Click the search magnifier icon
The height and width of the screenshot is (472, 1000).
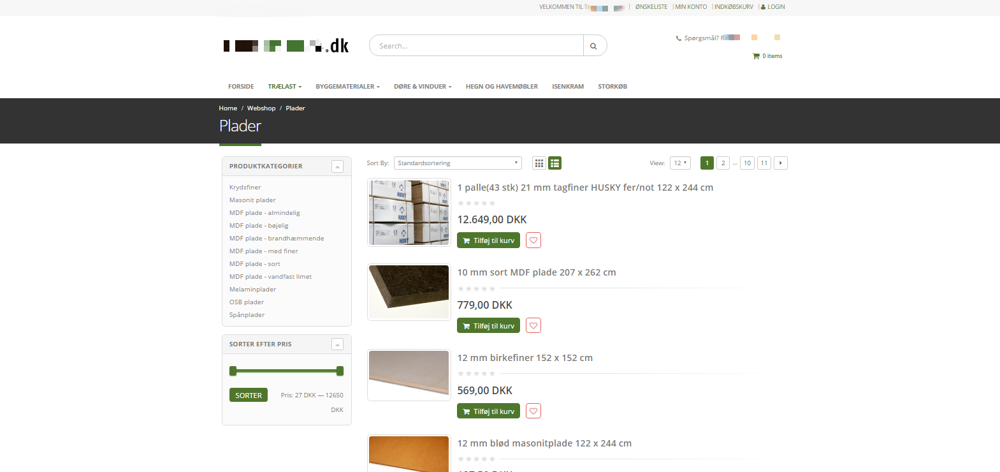point(593,46)
